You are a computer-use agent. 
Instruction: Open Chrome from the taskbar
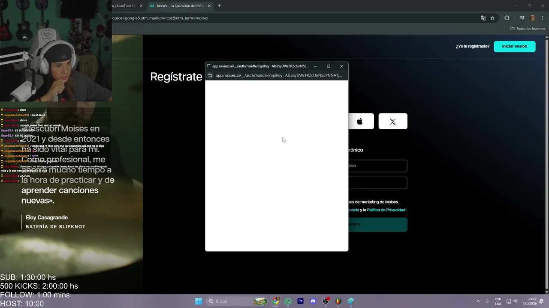coord(276,301)
